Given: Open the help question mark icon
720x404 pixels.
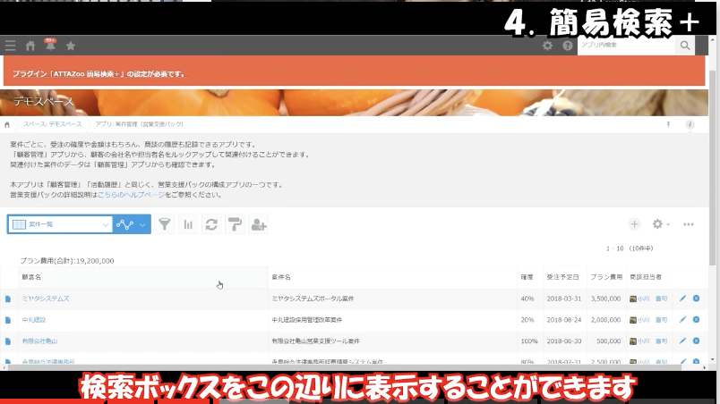Looking at the screenshot, I should 567,46.
